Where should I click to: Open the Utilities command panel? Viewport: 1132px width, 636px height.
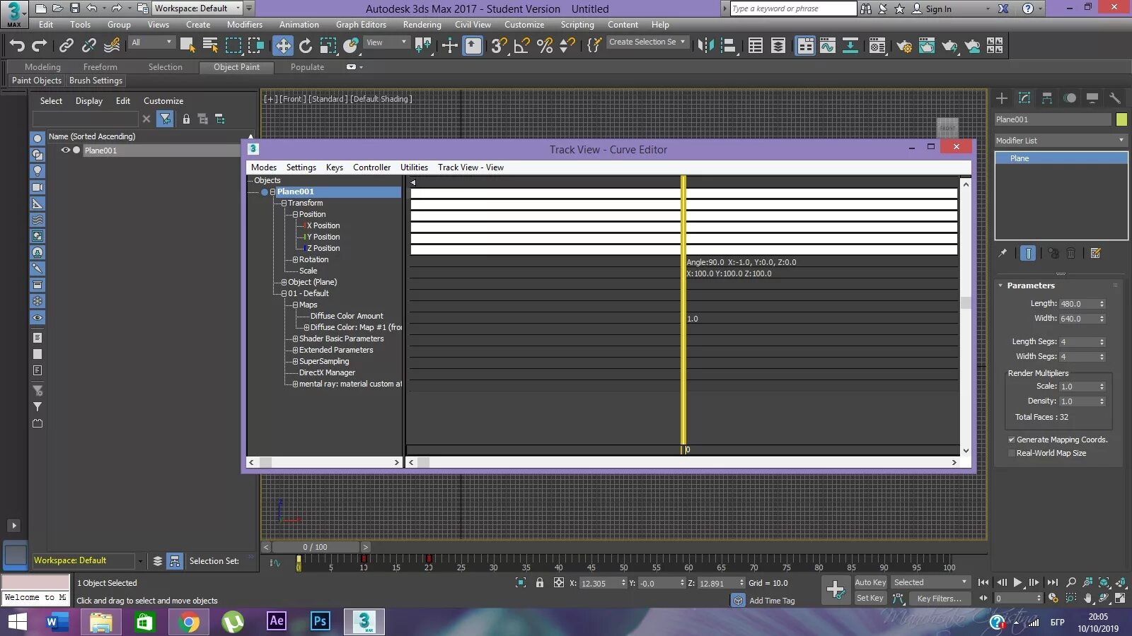(1115, 98)
